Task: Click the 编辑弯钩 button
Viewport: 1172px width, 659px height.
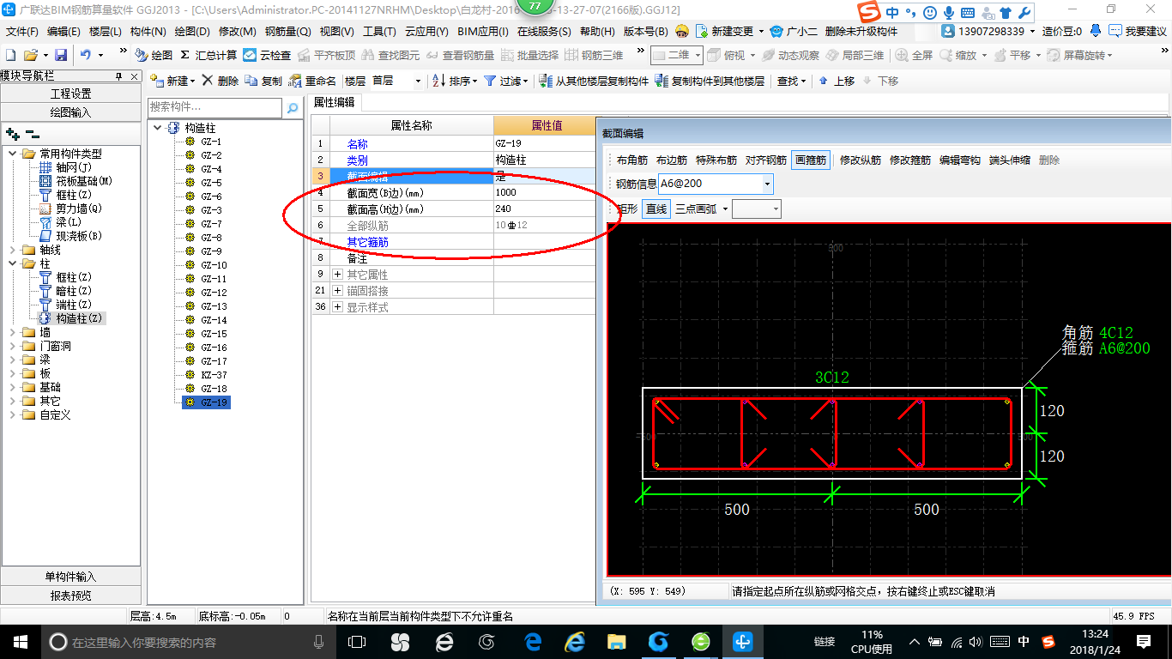Action: coord(960,160)
